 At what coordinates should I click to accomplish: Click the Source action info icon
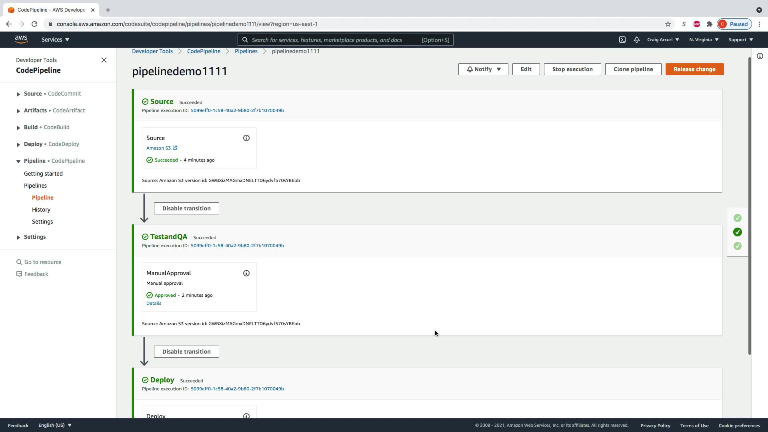[x=246, y=138]
